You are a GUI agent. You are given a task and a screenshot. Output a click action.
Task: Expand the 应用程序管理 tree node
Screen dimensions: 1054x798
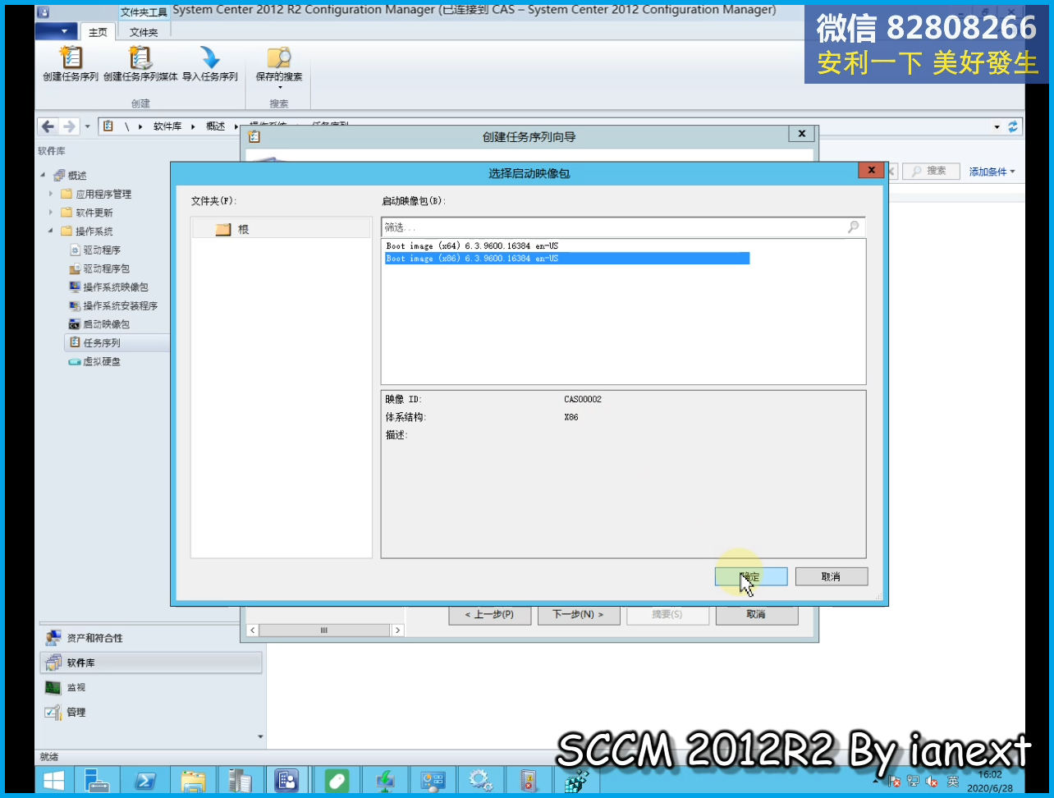click(51, 194)
